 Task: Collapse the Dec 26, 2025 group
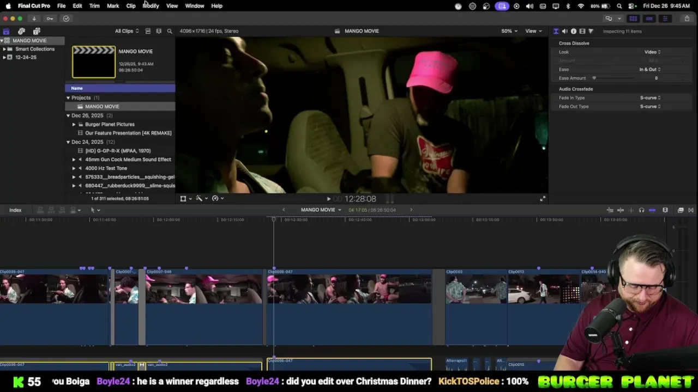pos(68,115)
